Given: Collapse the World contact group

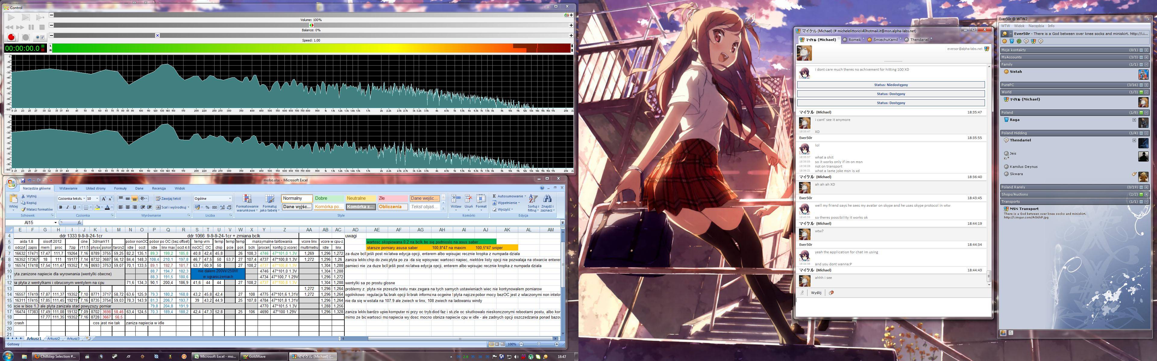Looking at the screenshot, I should [x=1146, y=92].
